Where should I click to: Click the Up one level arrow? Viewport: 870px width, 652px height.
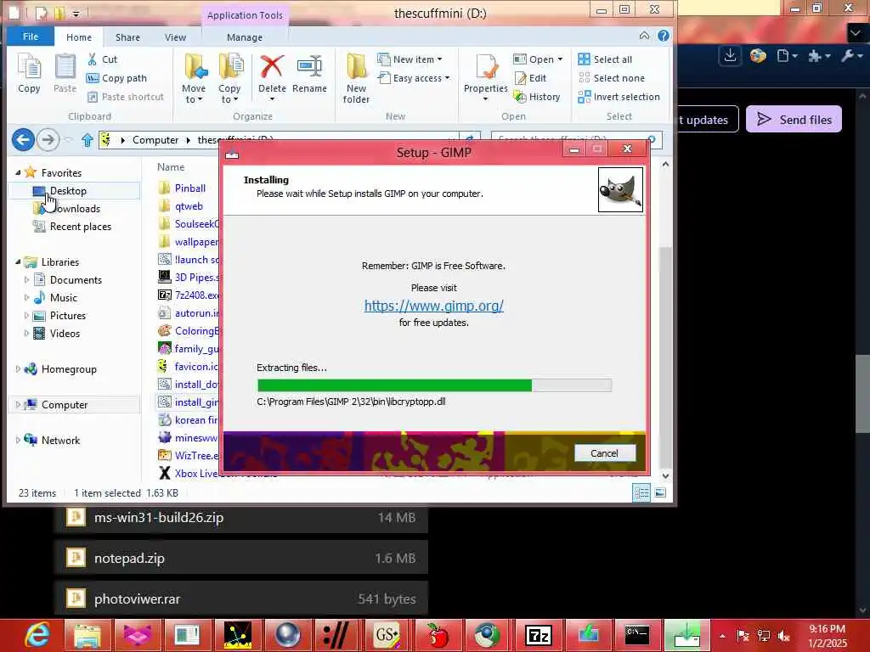tap(88, 140)
